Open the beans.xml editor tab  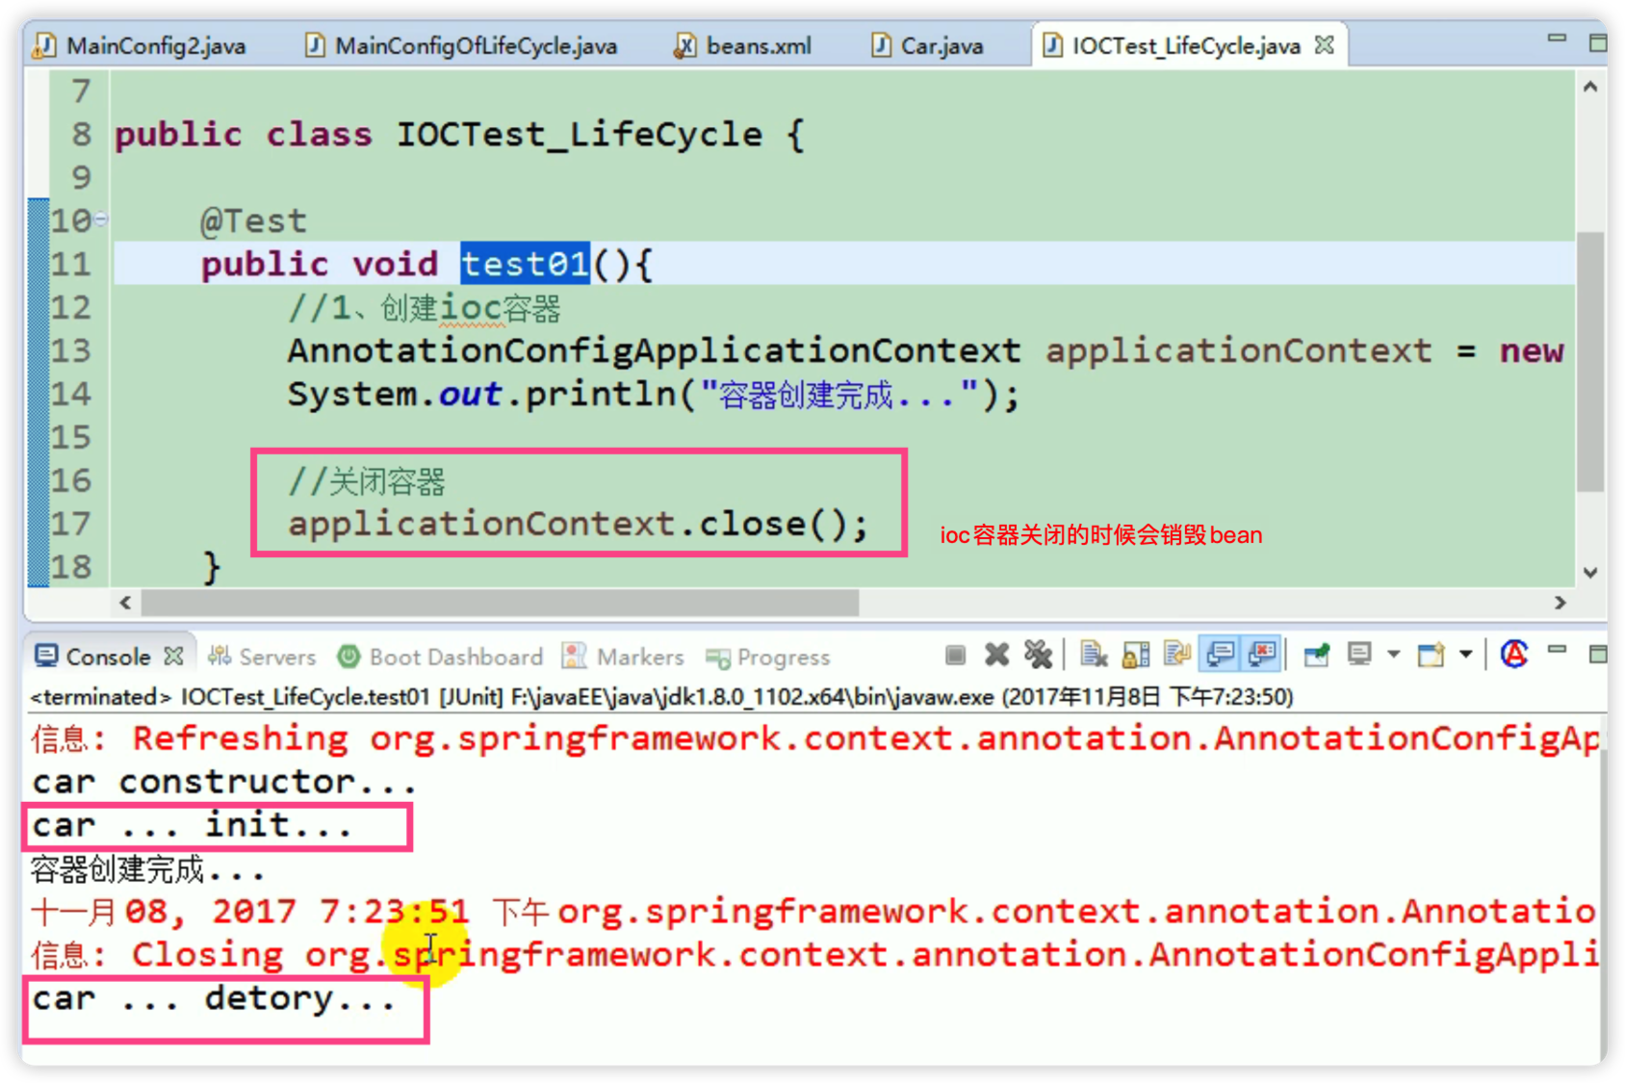(x=743, y=45)
